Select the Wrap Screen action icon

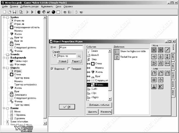pos(161,80)
